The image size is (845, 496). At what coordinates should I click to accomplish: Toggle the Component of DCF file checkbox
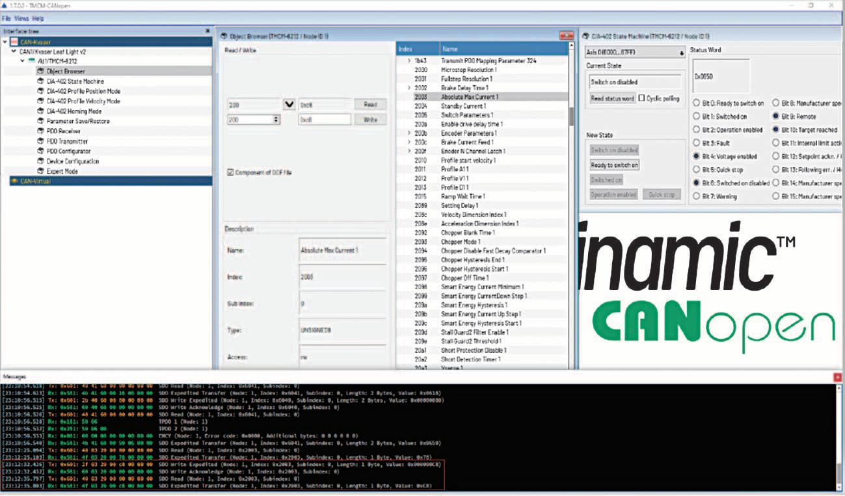click(x=230, y=172)
